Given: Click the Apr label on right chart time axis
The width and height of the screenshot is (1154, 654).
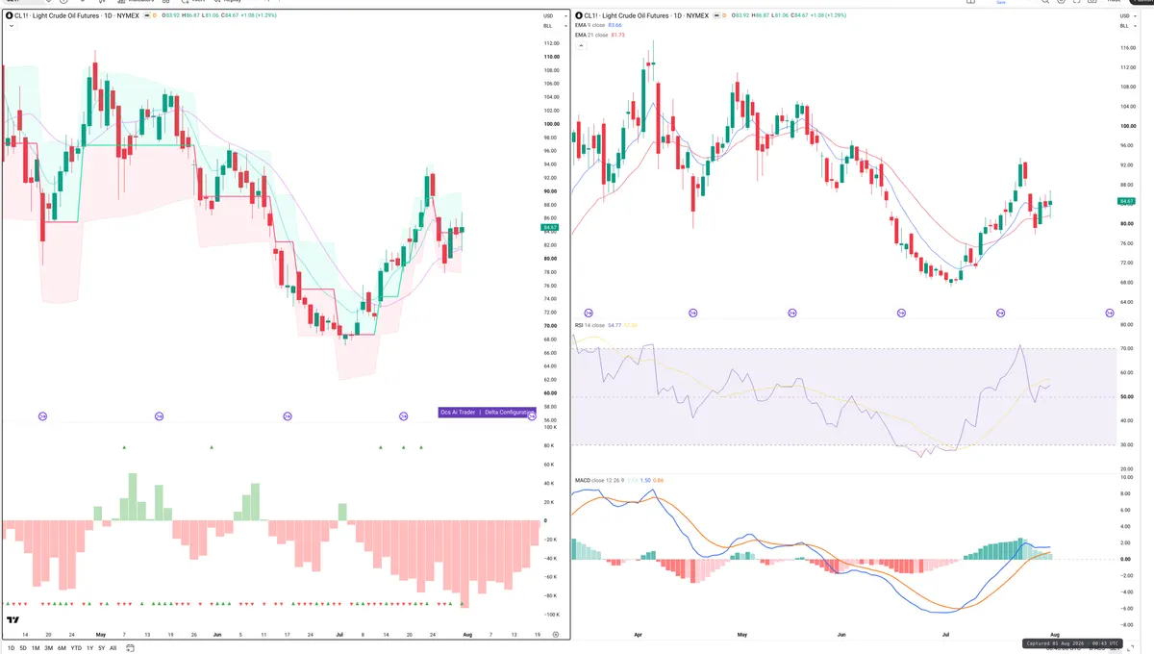Looking at the screenshot, I should click(640, 635).
